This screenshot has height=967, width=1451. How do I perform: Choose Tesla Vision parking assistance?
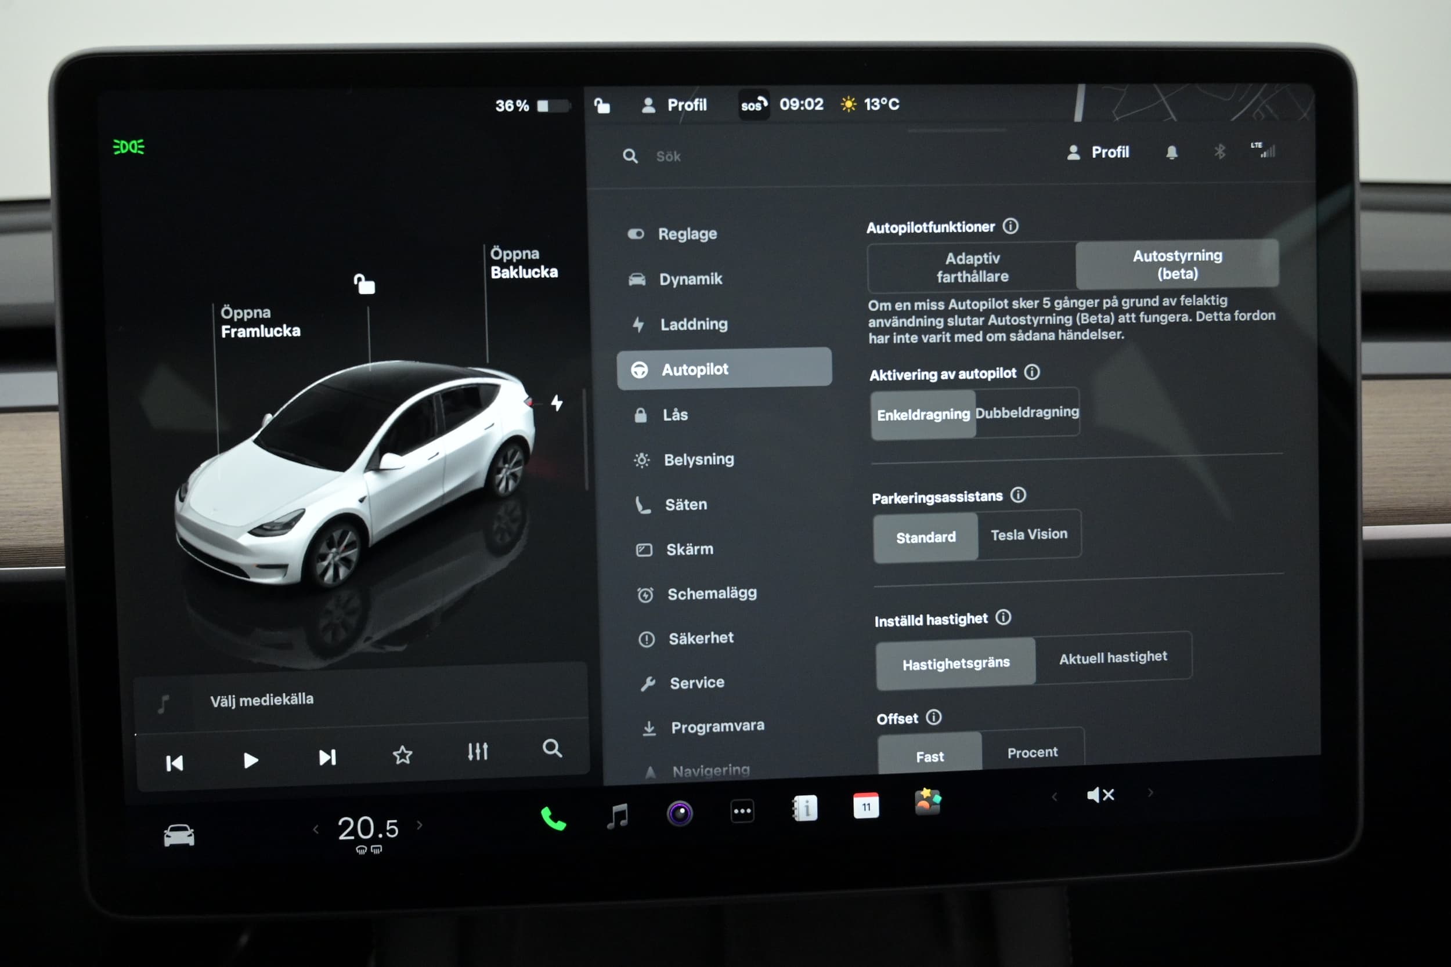point(1028,534)
